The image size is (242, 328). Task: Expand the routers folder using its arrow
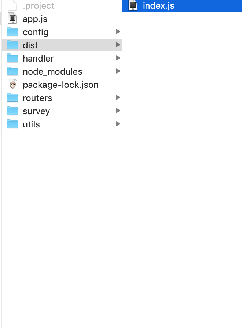click(x=117, y=98)
